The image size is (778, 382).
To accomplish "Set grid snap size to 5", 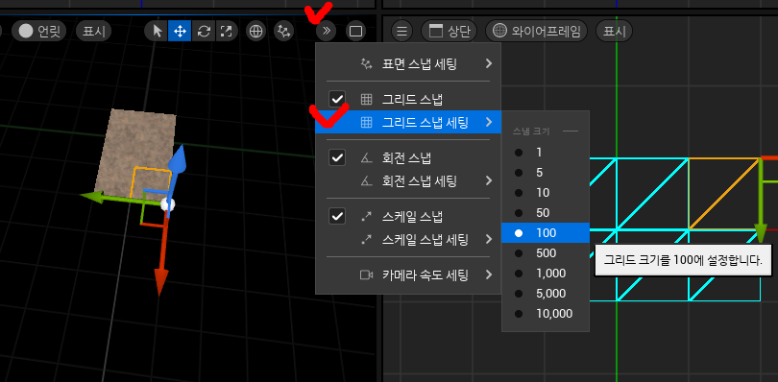I will (546, 173).
